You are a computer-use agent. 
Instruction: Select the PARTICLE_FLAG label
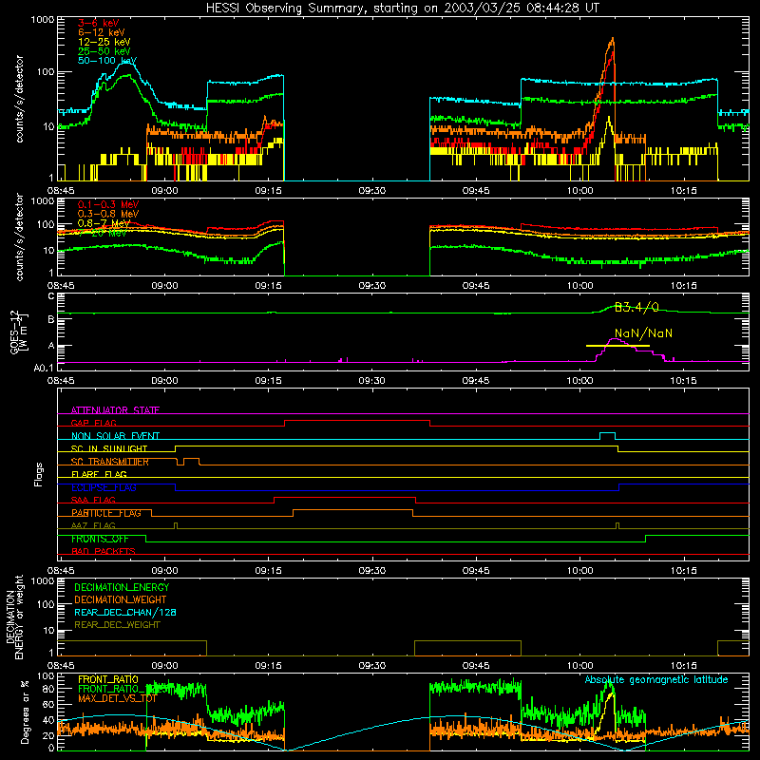pyautogui.click(x=106, y=513)
